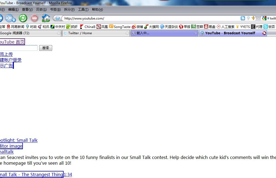Open the 微博 bookmark
This screenshot has width=276, height=178.
tap(137, 27)
